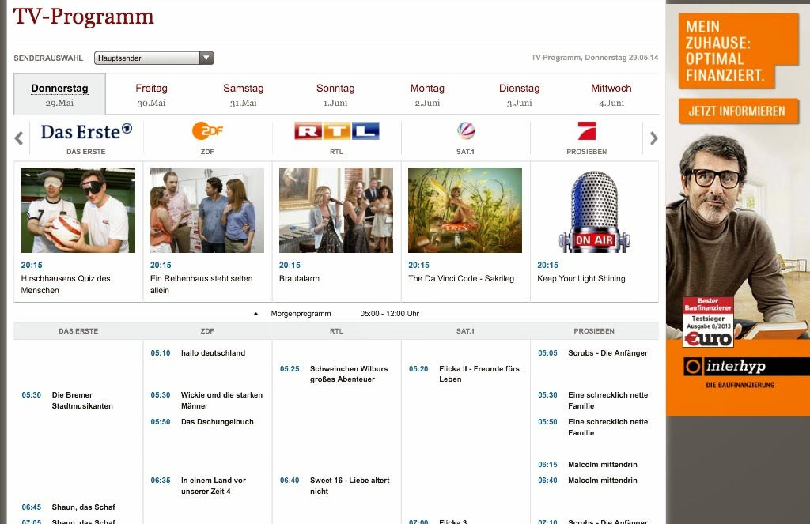Open the Brautalarm program link
This screenshot has width=810, height=524.
tap(300, 278)
